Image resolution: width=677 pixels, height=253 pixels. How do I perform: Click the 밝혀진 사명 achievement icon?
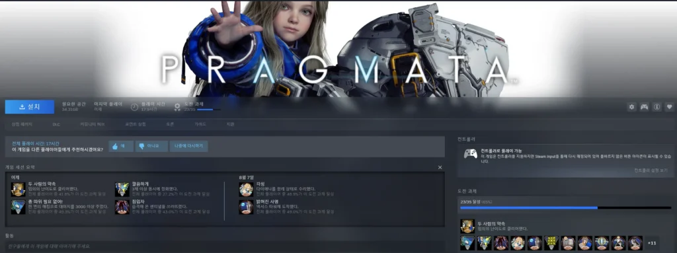[x=246, y=207]
